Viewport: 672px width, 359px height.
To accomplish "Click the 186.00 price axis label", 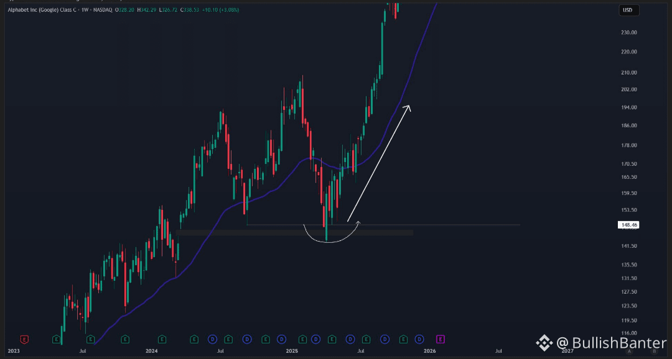I will point(628,126).
